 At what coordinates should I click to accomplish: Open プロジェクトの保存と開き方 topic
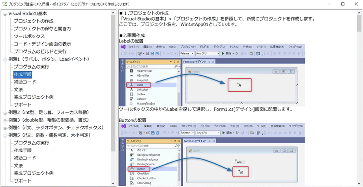point(42,29)
